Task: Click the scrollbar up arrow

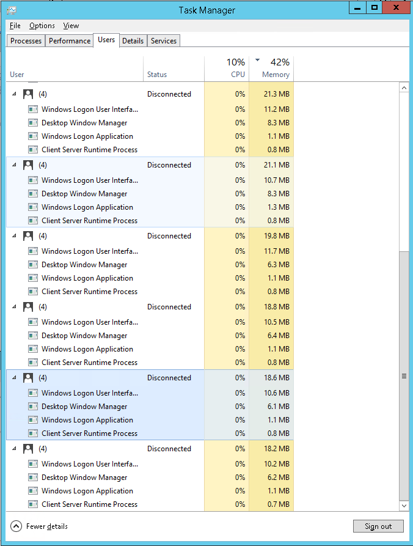Action: [x=404, y=88]
